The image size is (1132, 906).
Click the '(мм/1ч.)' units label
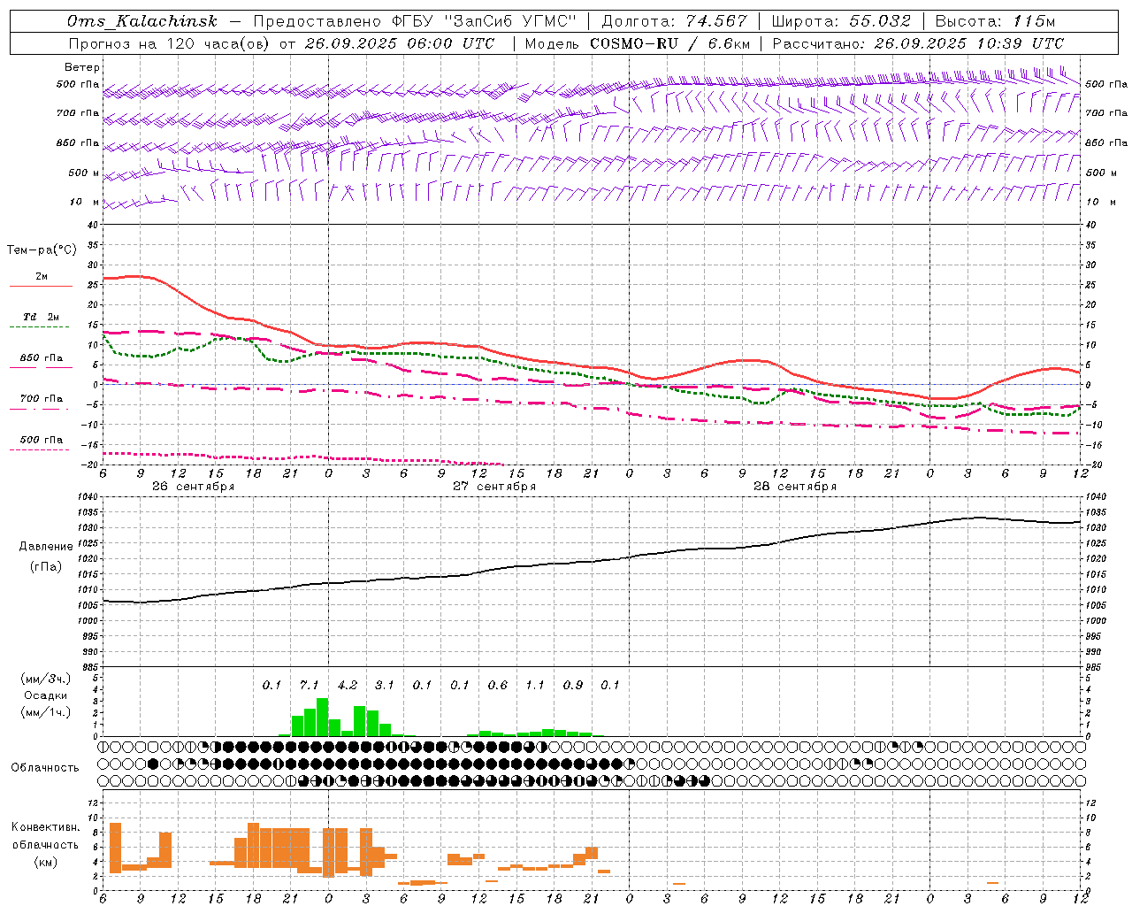[x=46, y=712]
